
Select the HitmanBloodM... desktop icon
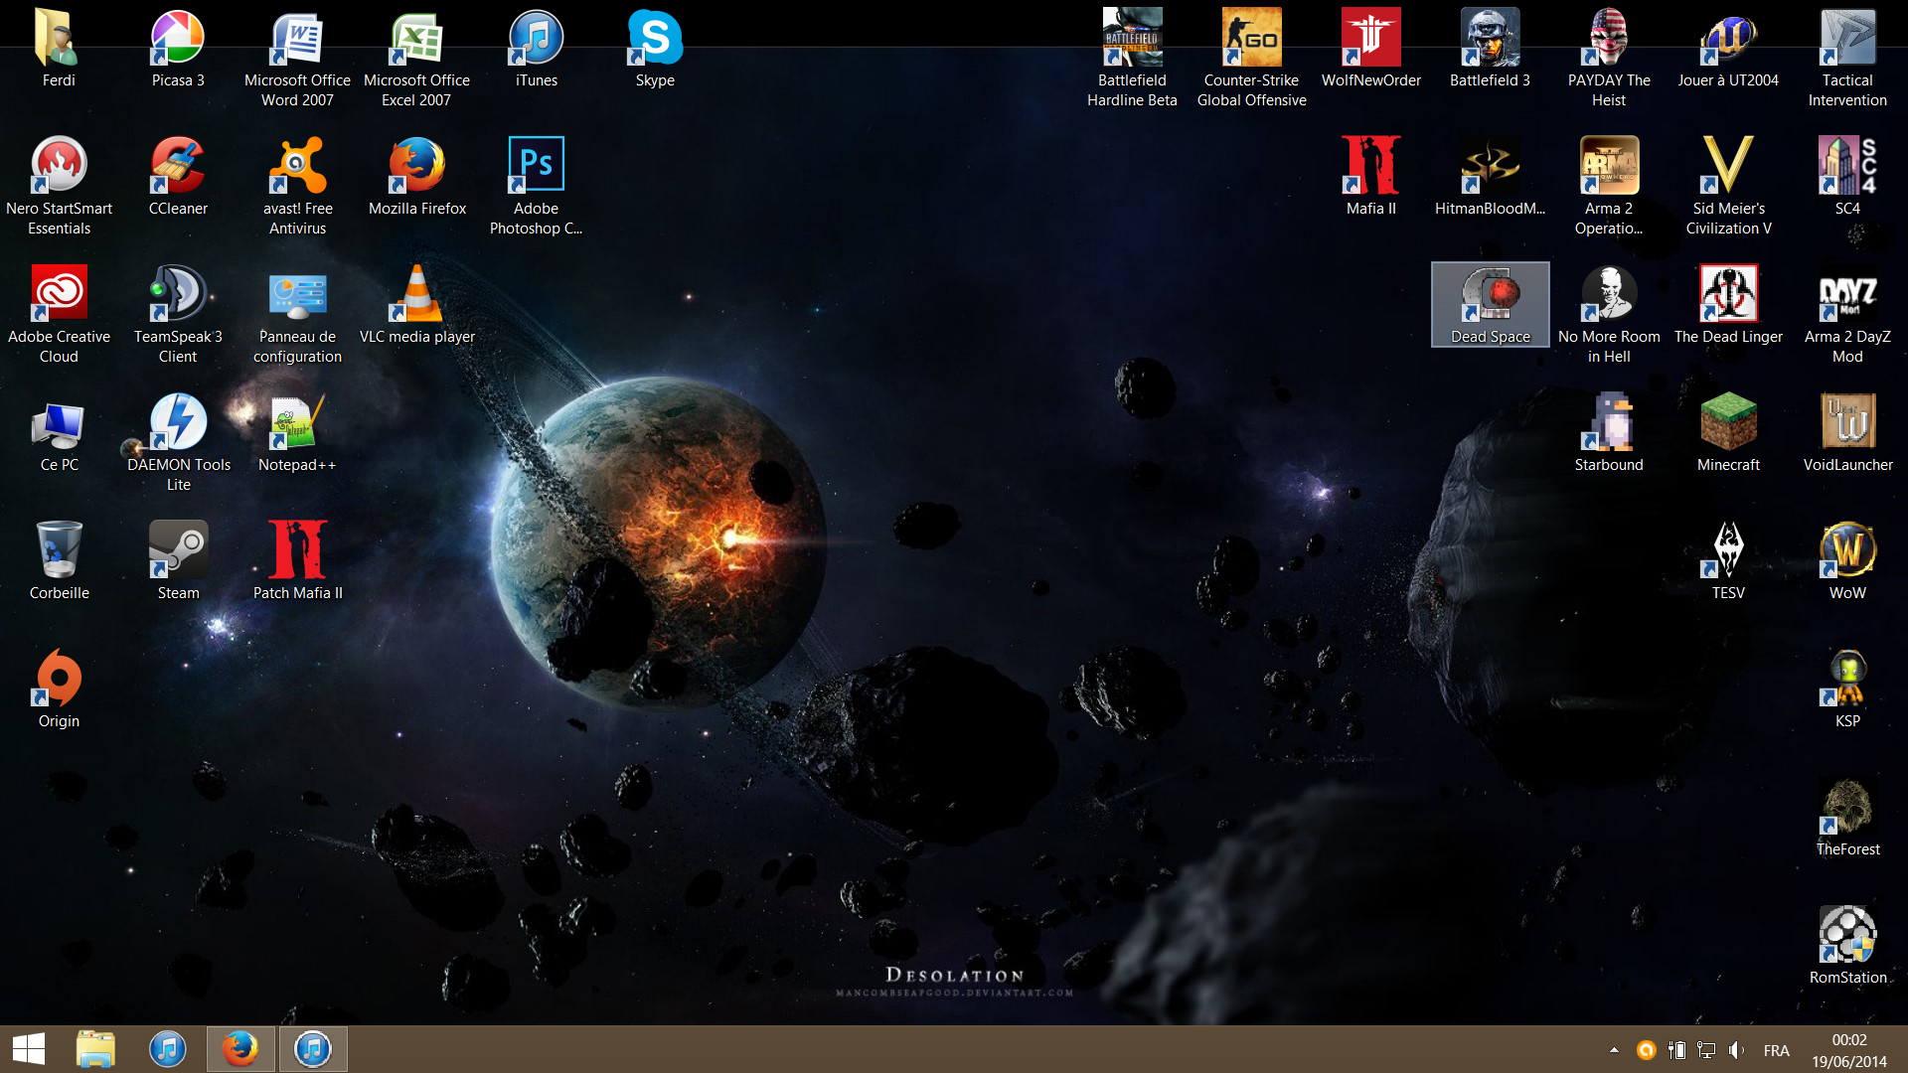point(1490,177)
